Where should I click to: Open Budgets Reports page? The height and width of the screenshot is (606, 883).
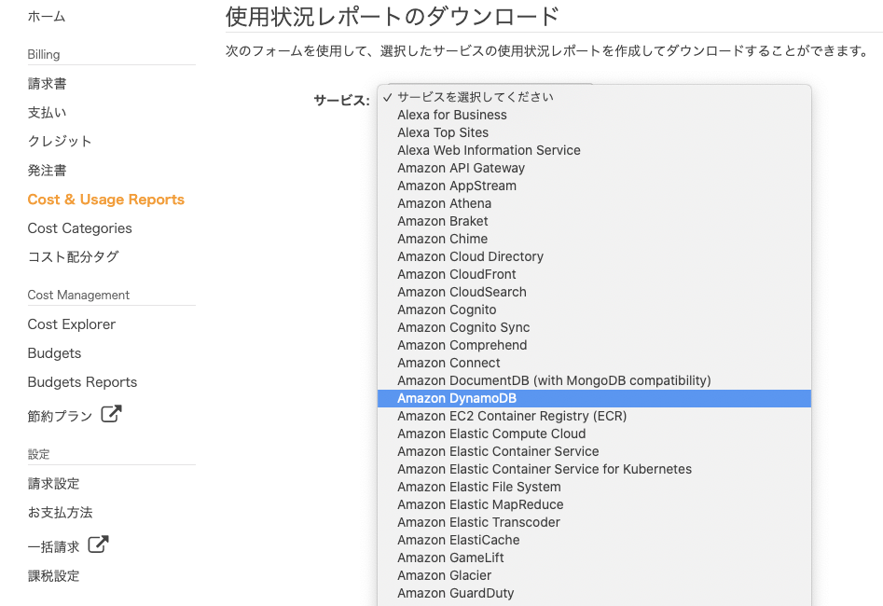(x=82, y=382)
